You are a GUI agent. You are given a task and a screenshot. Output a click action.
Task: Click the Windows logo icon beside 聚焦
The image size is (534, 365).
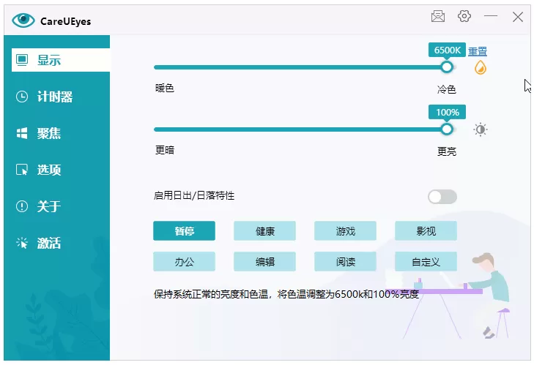(22, 133)
